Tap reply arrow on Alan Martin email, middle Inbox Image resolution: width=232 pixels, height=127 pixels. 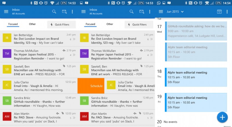pyautogui.click(x=135, y=113)
